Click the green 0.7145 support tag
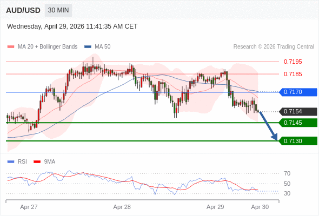 (298, 123)
